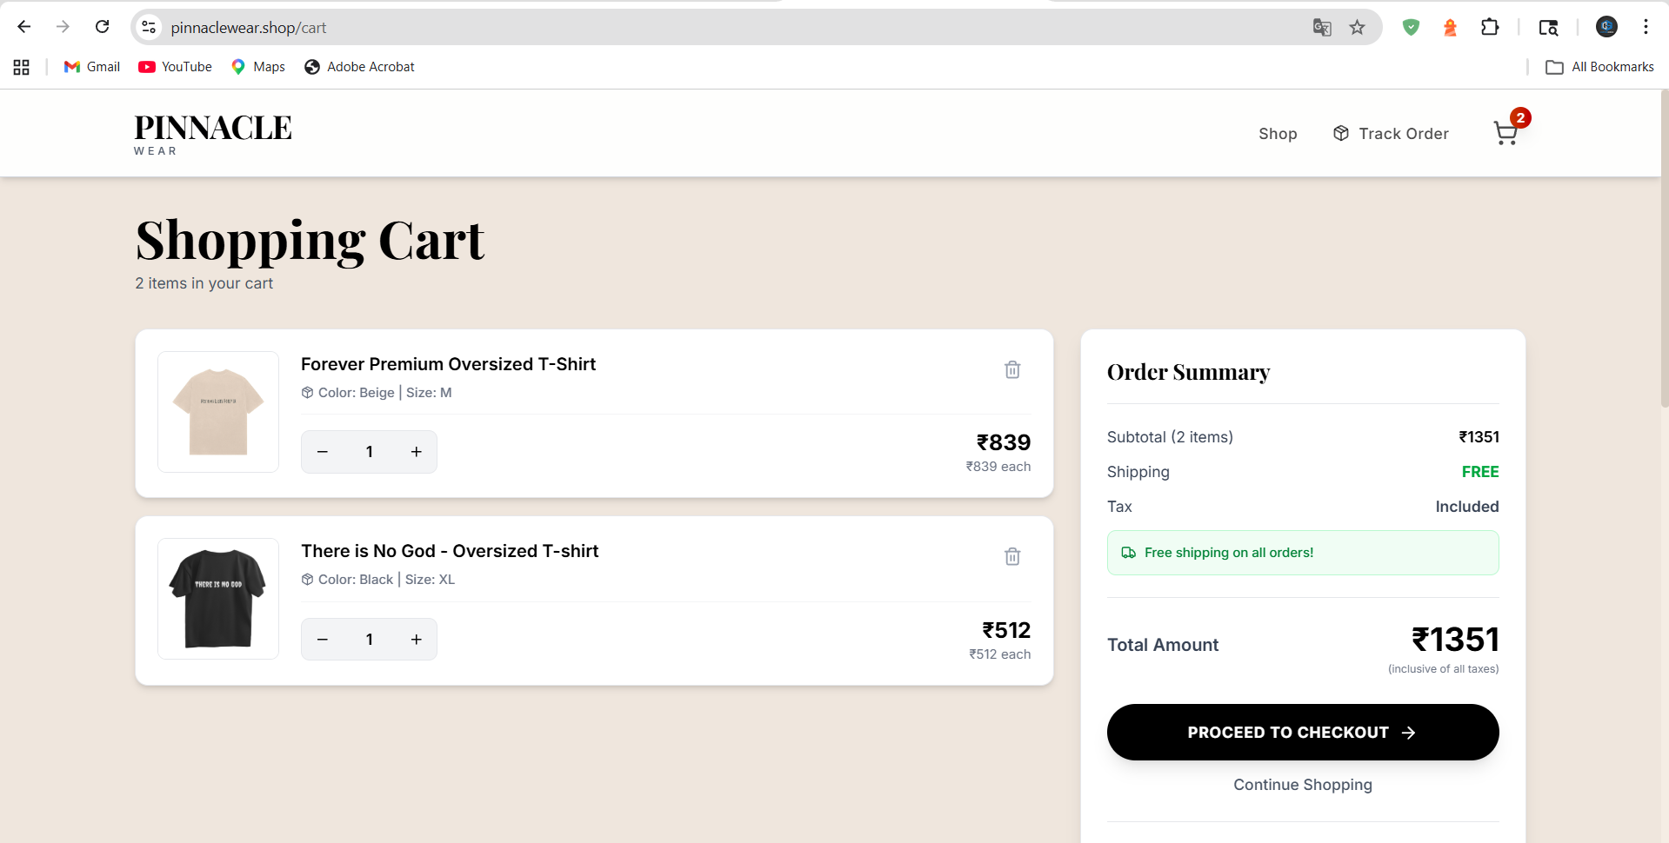The width and height of the screenshot is (1669, 843).
Task: Delete the Forever Premium Oversized T-Shirt using trash icon
Action: coord(1011,369)
